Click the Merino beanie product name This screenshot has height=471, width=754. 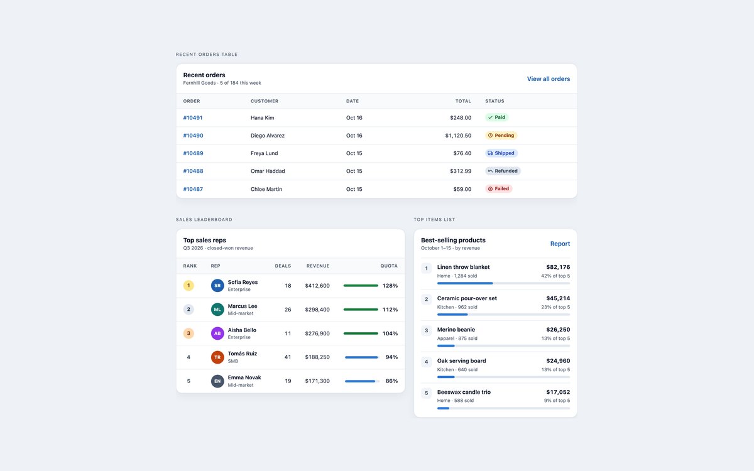tap(456, 330)
